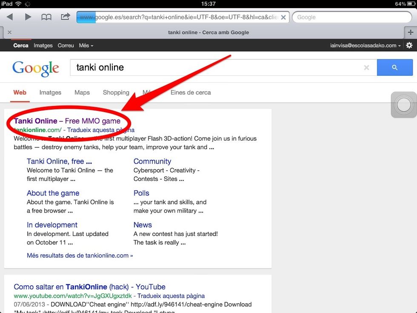Click the Safari back navigation arrow
Viewport: 417px width, 313px height.
tap(9, 17)
